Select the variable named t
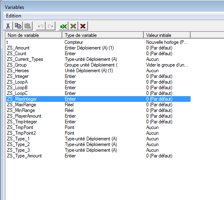 (7, 42)
